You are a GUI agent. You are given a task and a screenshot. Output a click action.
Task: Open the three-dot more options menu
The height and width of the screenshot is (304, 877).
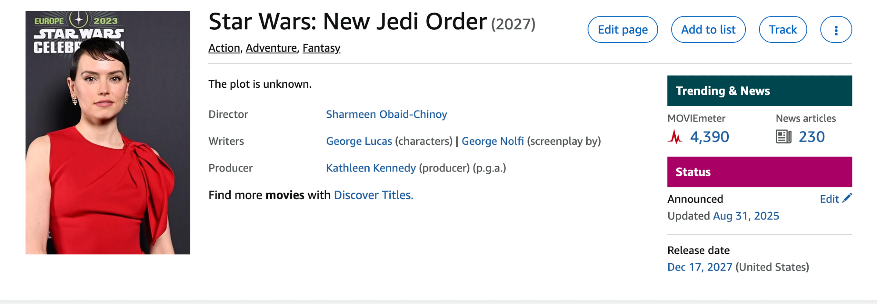point(836,30)
